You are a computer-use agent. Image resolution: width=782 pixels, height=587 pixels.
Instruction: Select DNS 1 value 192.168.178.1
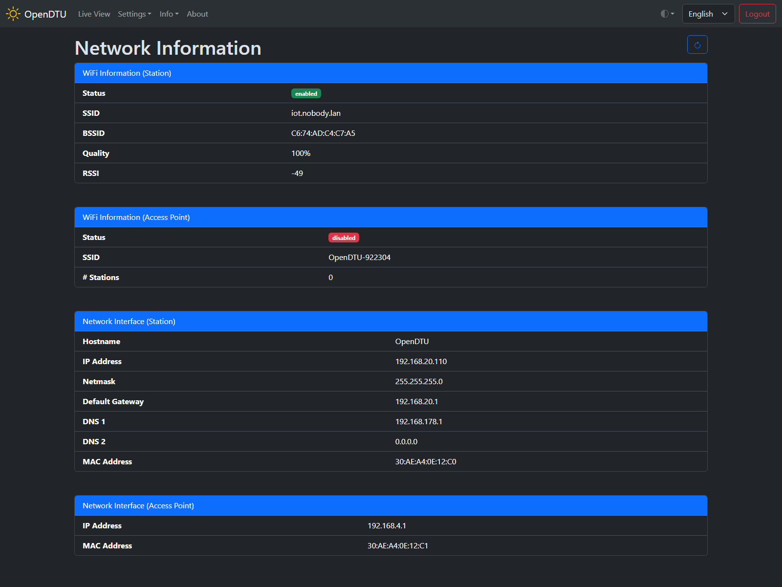pyautogui.click(x=419, y=422)
